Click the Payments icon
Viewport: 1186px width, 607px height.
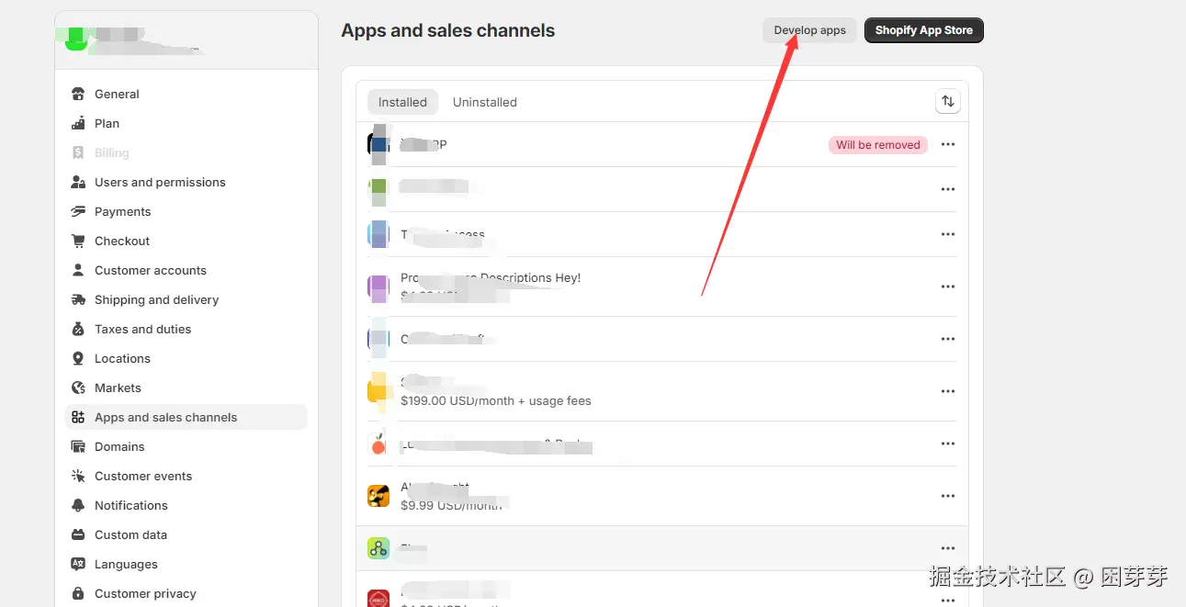(78, 211)
